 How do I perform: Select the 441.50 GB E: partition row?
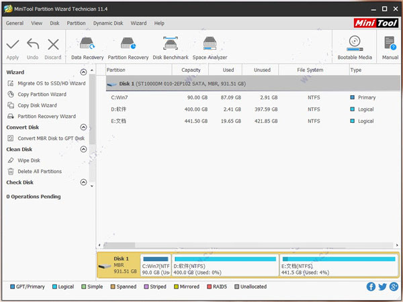point(253,121)
